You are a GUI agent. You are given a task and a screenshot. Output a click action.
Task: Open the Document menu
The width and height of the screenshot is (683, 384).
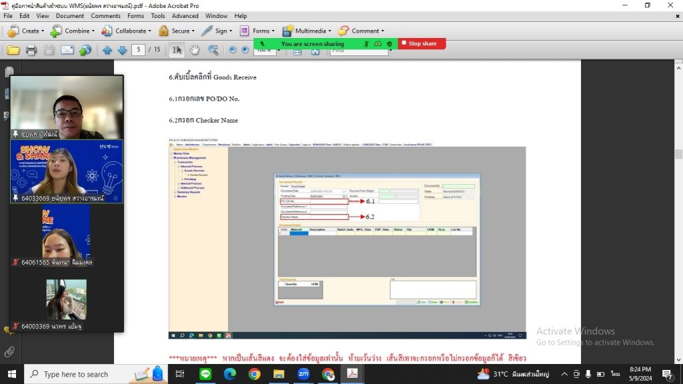pyautogui.click(x=69, y=16)
